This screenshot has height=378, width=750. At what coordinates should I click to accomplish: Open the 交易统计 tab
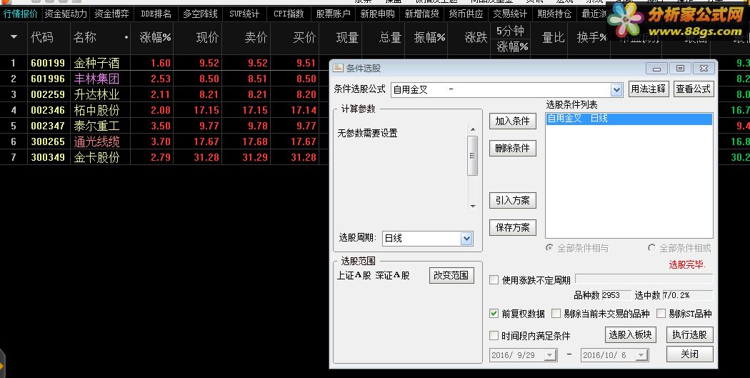(510, 14)
